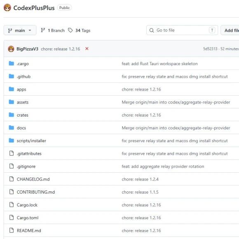Open the crates folder

pos(23,115)
